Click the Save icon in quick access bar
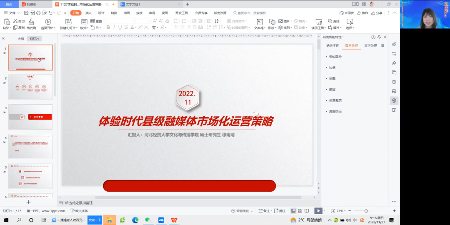450x225 pixels. [x=26, y=13]
